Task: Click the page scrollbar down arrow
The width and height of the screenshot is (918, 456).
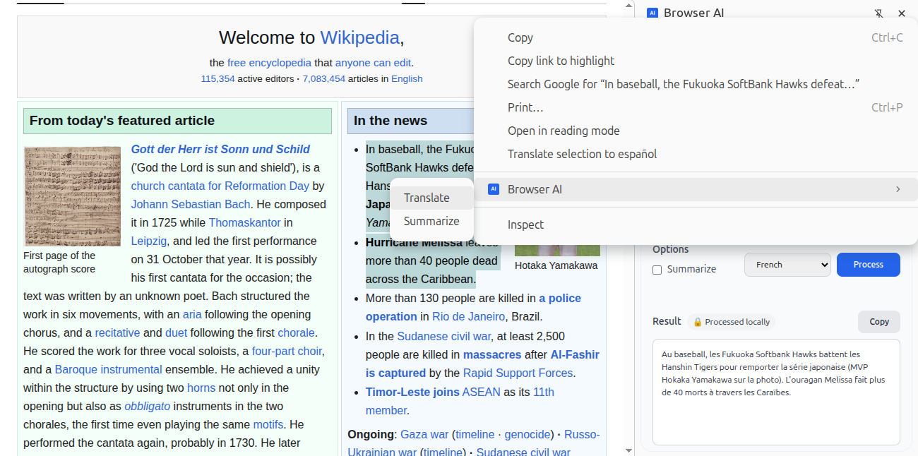Action: pos(629,450)
